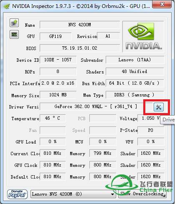The width and height of the screenshot is (175, 204).
Task: Click the ROPs value 8
Action: (x=58, y=71)
